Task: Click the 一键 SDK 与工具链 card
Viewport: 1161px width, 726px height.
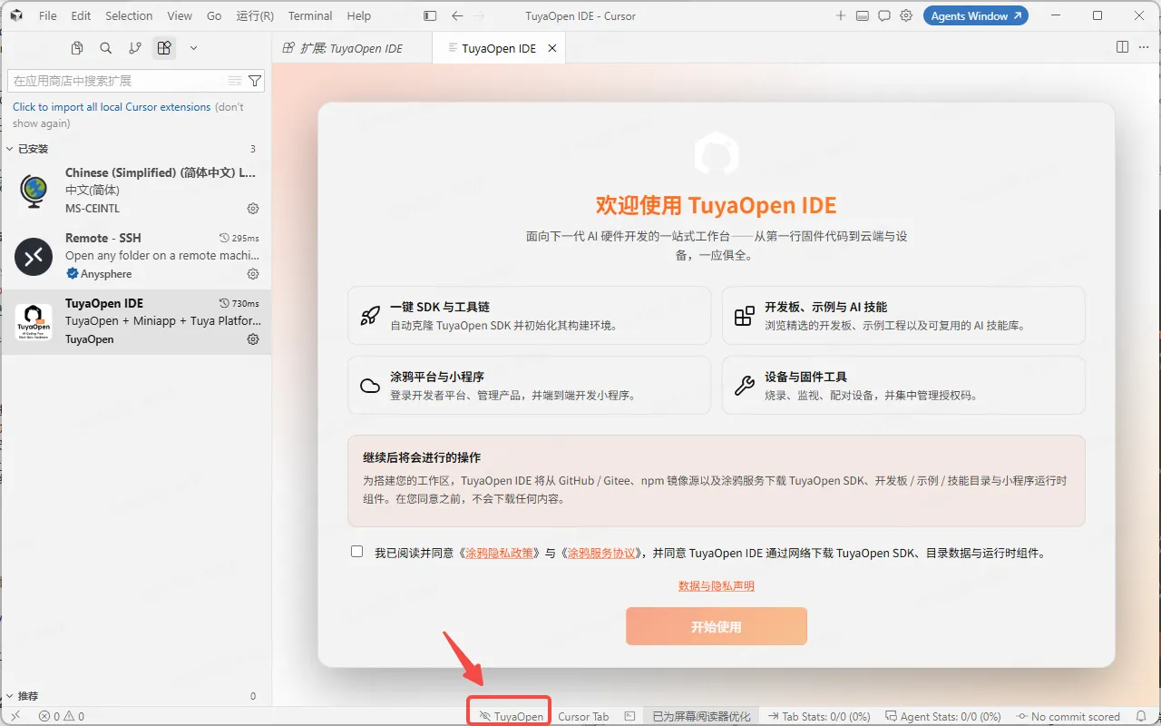Action: (530, 316)
